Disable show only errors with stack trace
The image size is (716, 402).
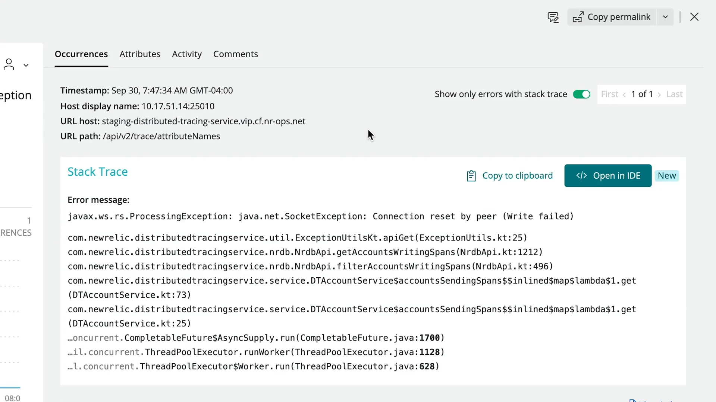tap(582, 94)
